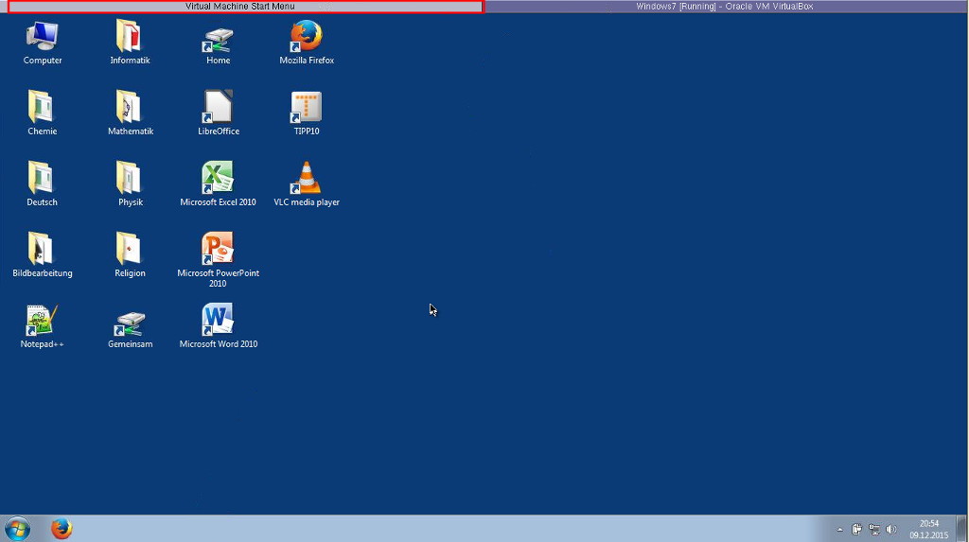
Task: Open the Mozilla Firefox desktop shortcut
Action: point(306,38)
